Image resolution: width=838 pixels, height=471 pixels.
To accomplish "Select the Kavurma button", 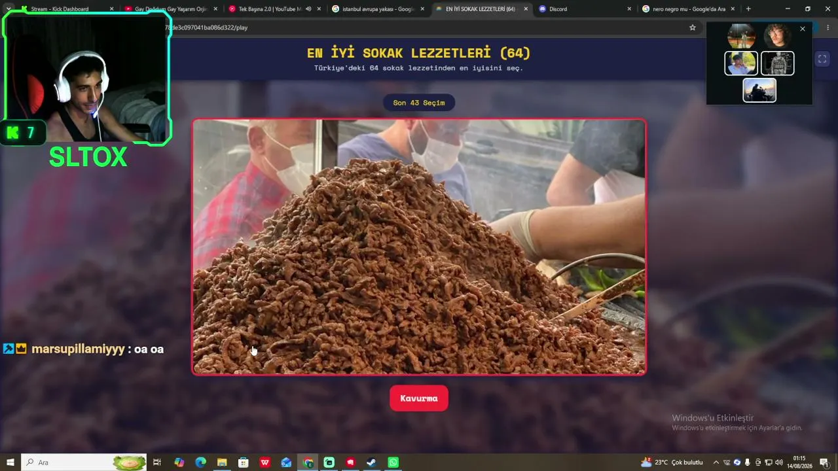I will pos(419,398).
